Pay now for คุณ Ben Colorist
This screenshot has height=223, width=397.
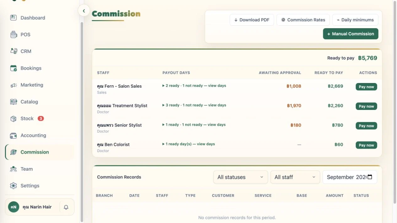tap(366, 145)
